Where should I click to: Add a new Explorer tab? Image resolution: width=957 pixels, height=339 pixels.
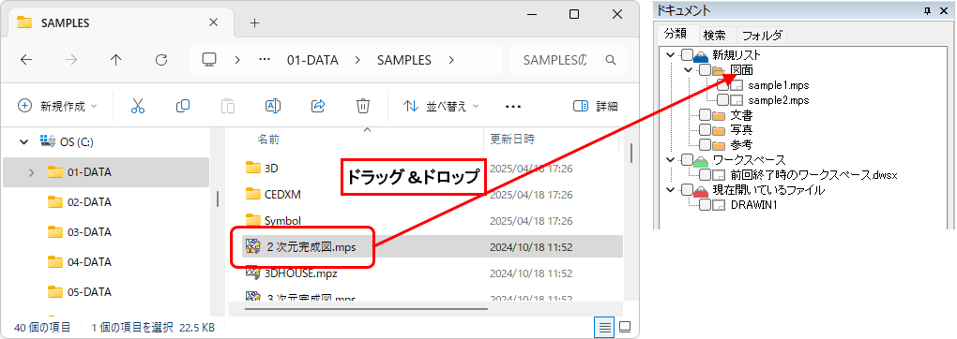tap(255, 23)
